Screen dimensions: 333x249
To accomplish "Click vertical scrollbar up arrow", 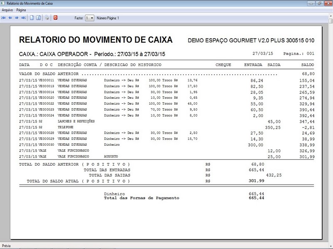I will click(331, 16).
